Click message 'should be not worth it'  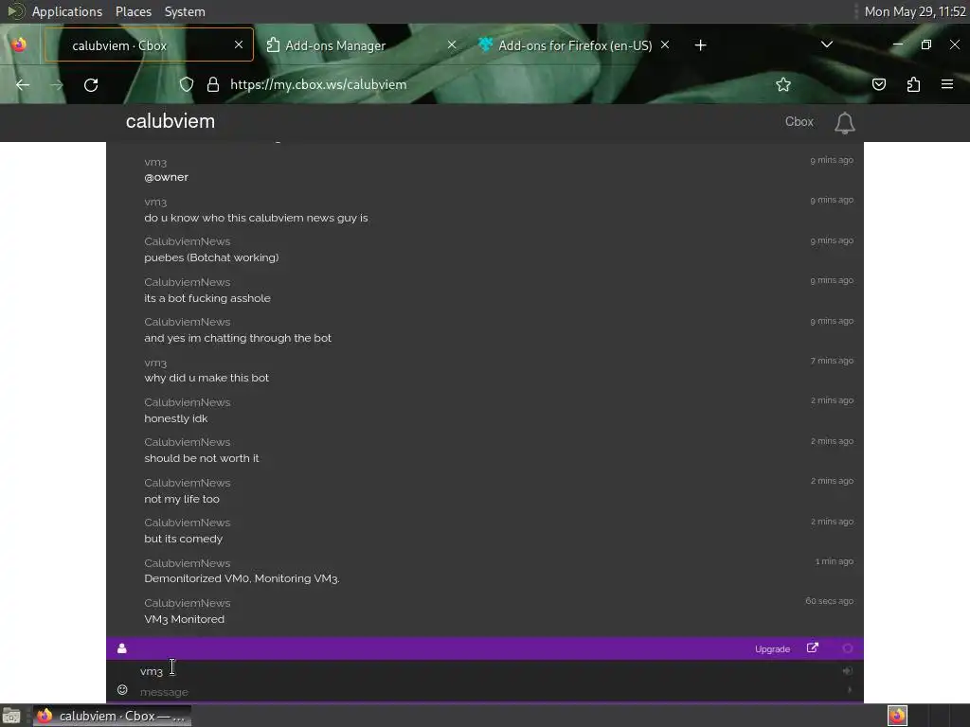point(202,458)
